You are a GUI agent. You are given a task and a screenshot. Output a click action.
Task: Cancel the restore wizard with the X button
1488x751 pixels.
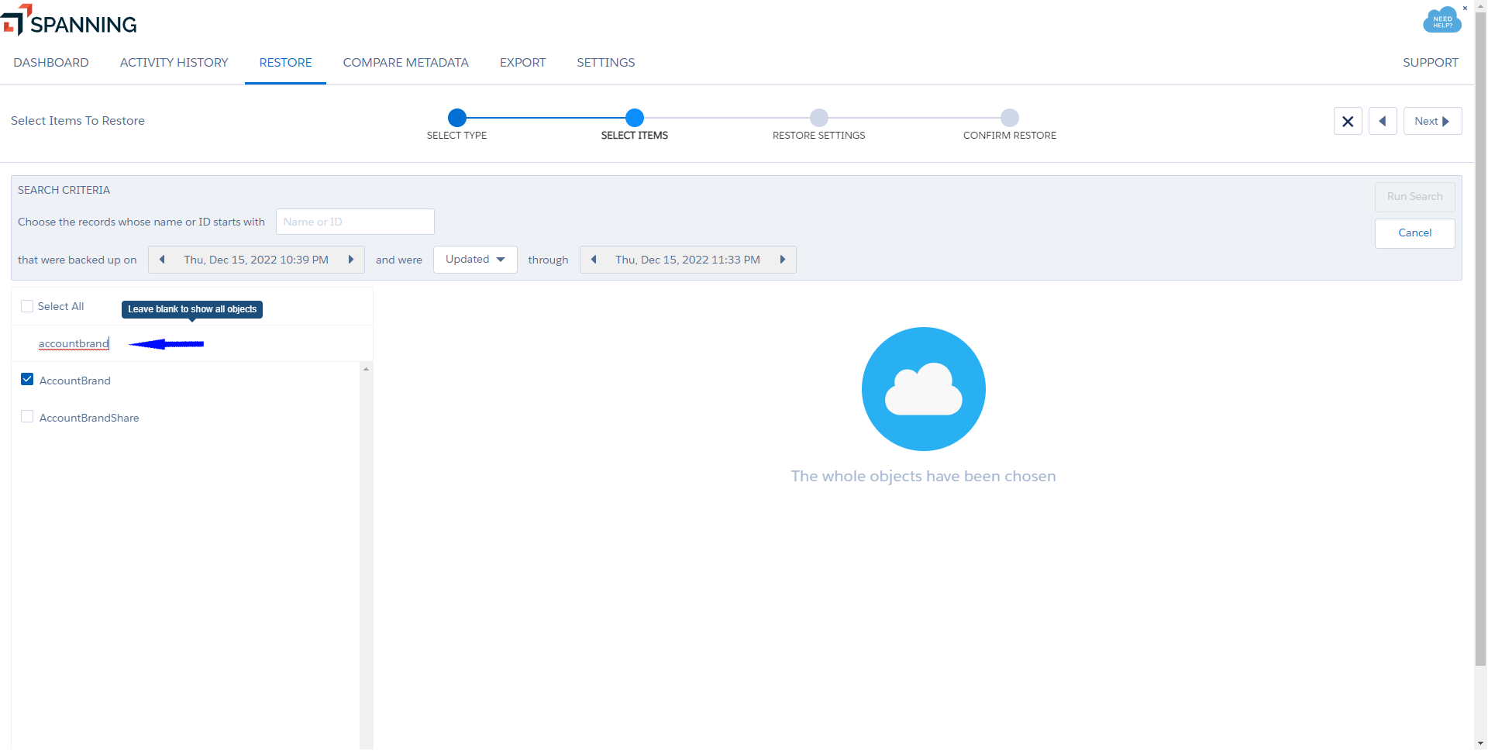click(x=1348, y=121)
